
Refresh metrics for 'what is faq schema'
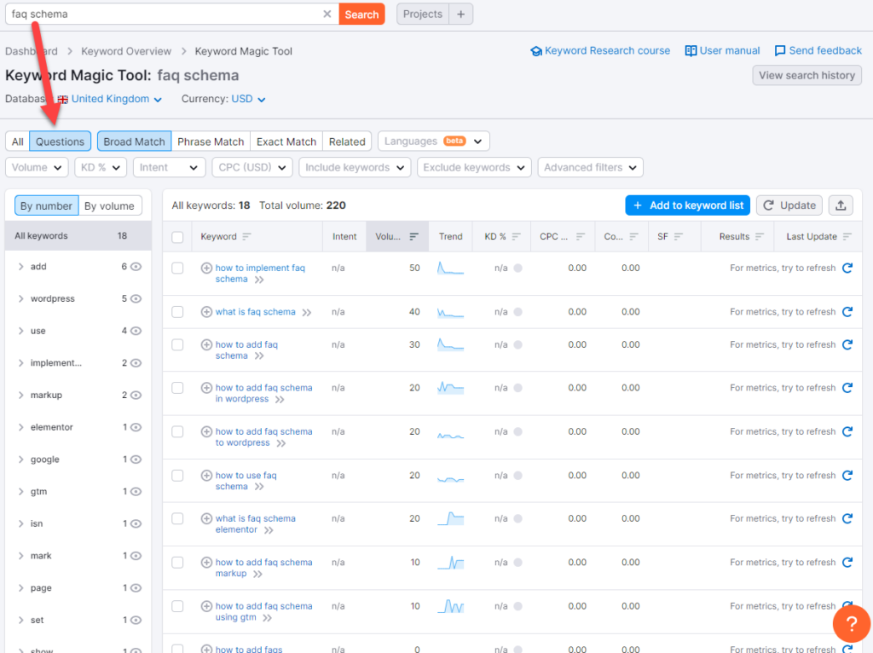[847, 312]
